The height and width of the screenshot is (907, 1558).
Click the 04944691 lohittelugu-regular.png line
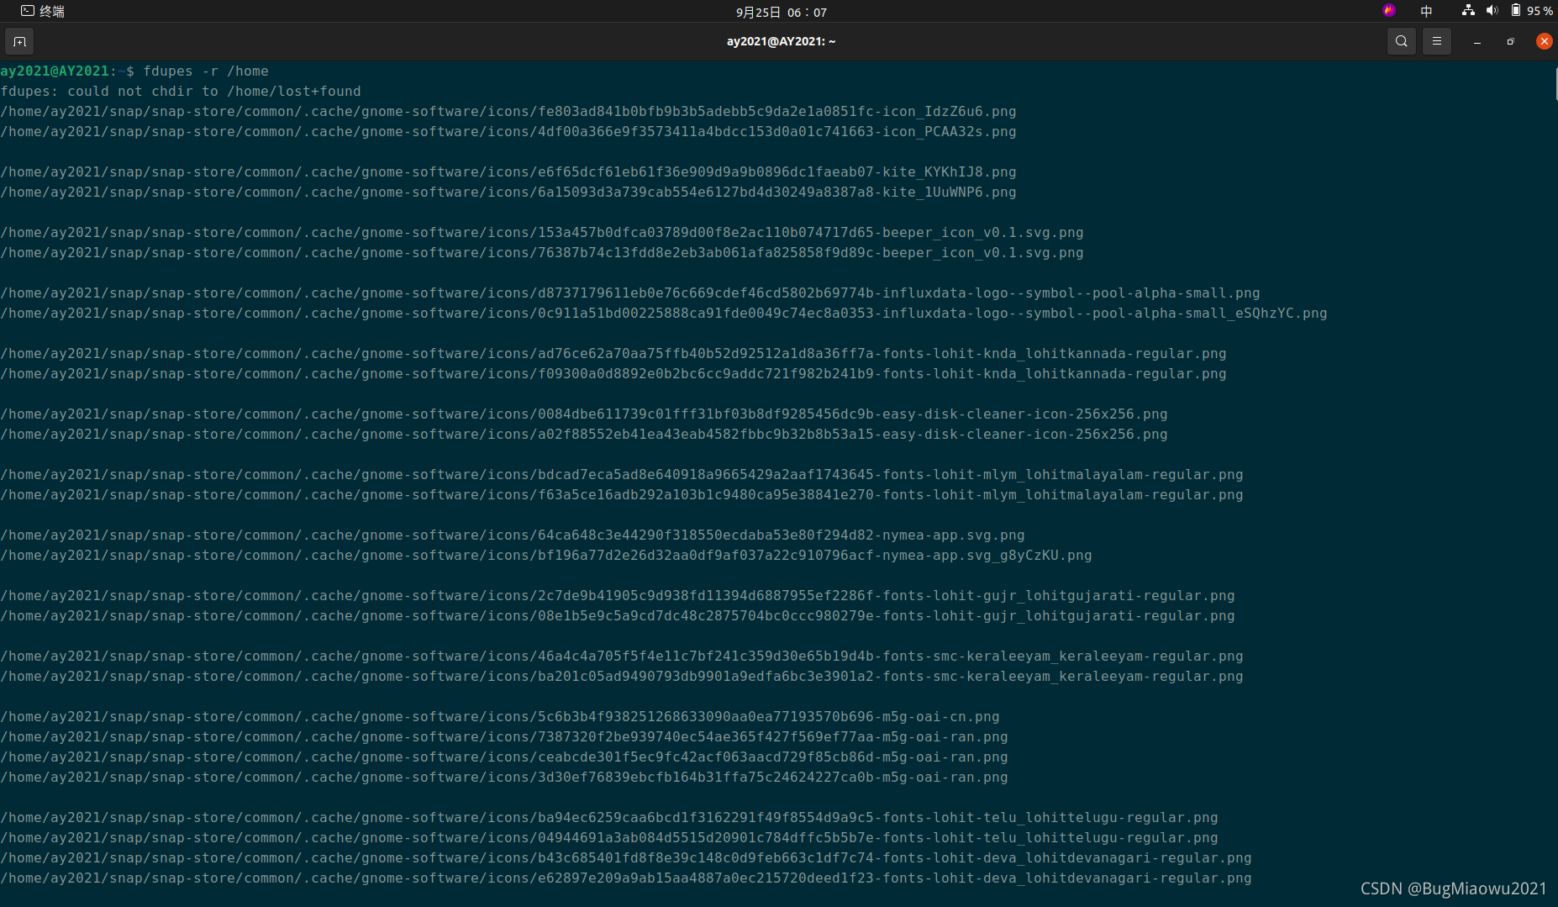(x=609, y=838)
